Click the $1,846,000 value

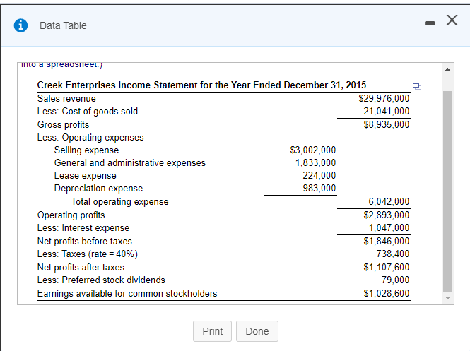click(387, 241)
